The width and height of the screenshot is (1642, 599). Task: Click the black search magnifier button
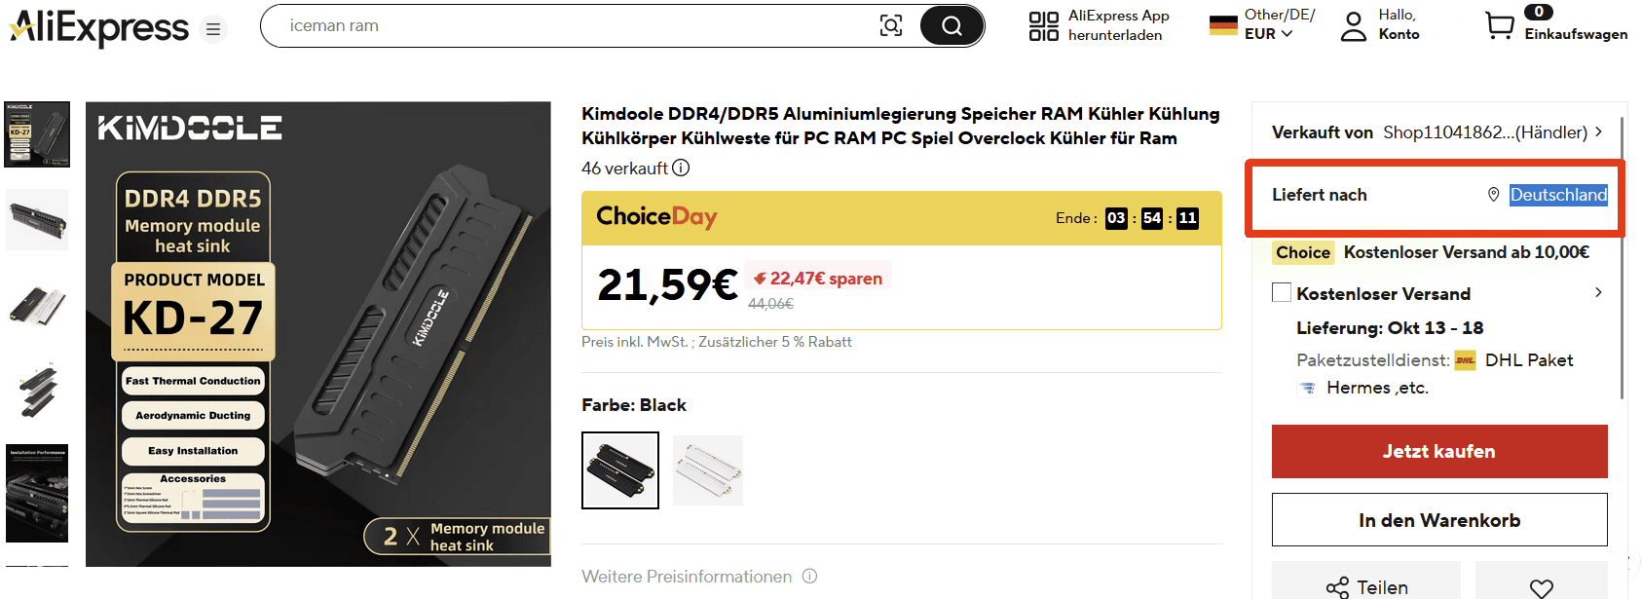[x=952, y=26]
